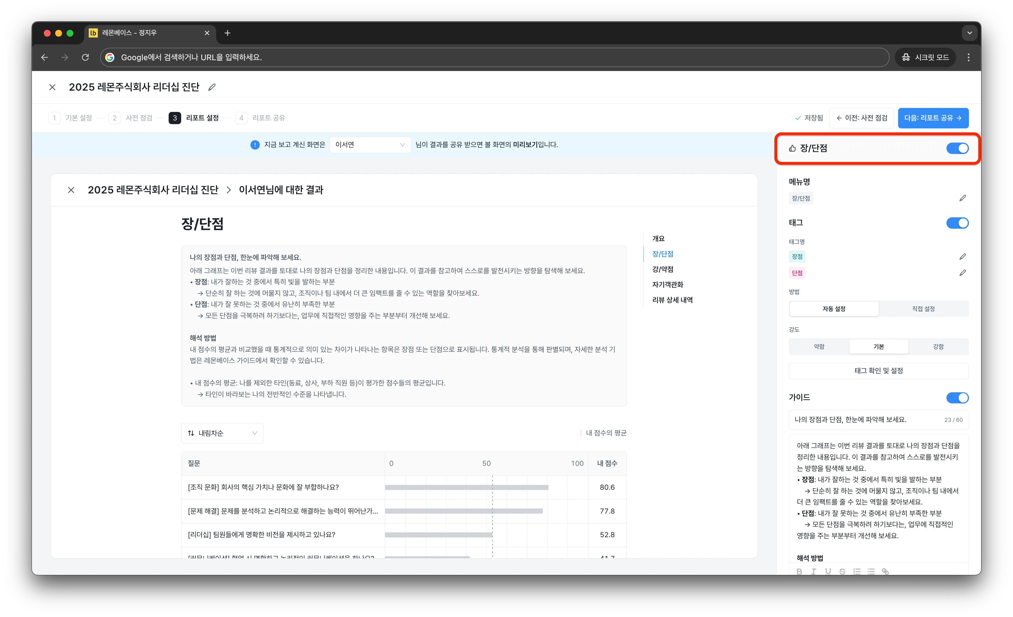This screenshot has width=1013, height=617.
Task: Open the browser three-dot menu
Action: tap(968, 57)
